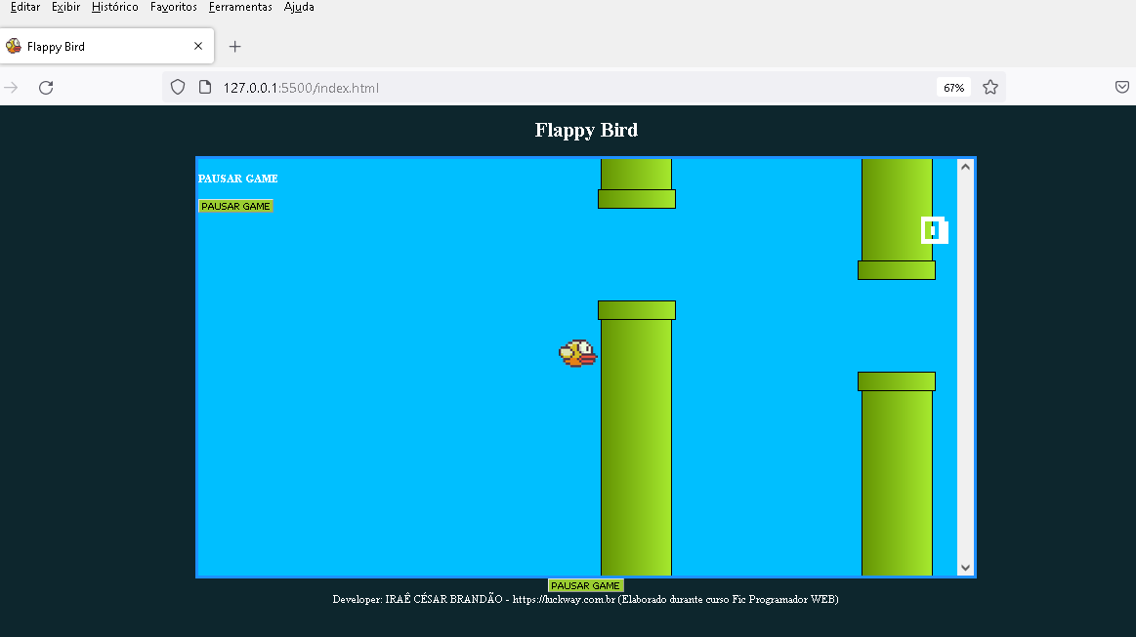Click the Flappy Bird favicon in the tab

tap(14, 45)
